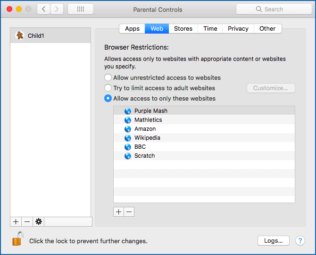Switch to the Privacy tab
Screen dimensions: 316x255
(238, 29)
